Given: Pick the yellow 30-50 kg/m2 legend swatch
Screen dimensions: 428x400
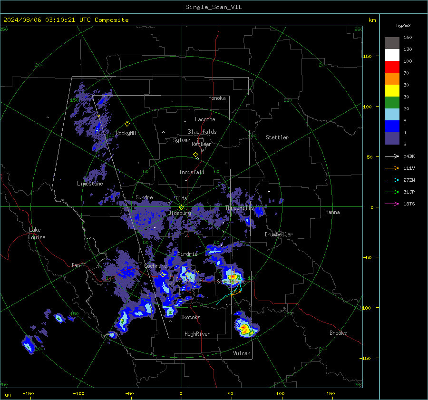Looking at the screenshot, I should (x=392, y=91).
